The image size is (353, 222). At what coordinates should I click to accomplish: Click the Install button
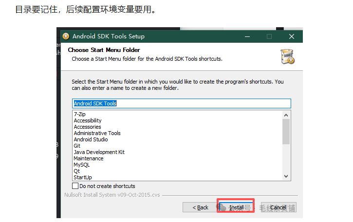pyautogui.click(x=236, y=207)
